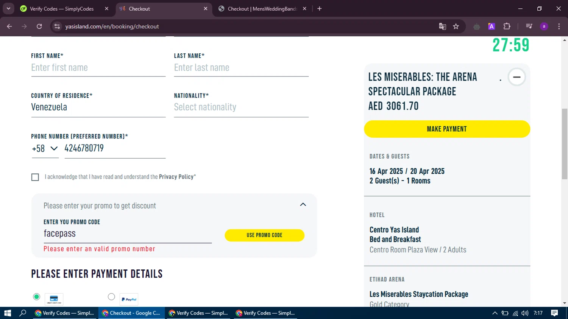Click the page vertical scrollbar thumb

click(x=565, y=143)
